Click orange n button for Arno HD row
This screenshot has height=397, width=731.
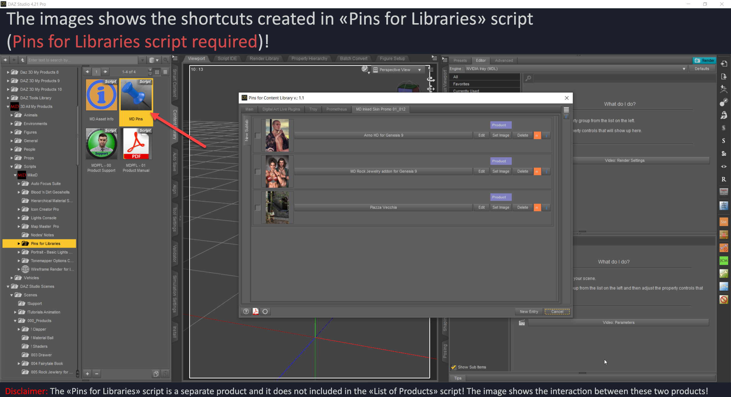pyautogui.click(x=537, y=135)
